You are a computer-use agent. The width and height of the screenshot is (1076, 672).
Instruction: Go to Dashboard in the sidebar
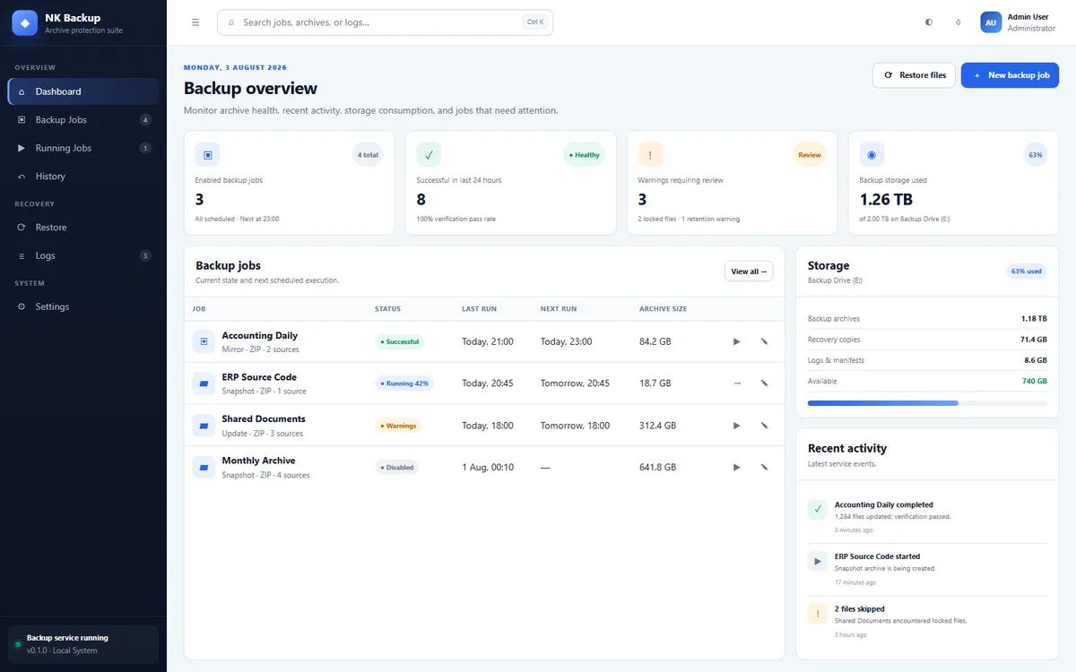(83, 91)
